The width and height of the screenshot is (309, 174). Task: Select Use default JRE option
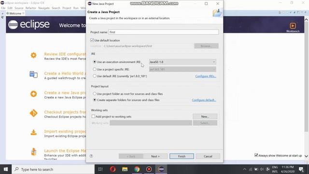pos(95,76)
